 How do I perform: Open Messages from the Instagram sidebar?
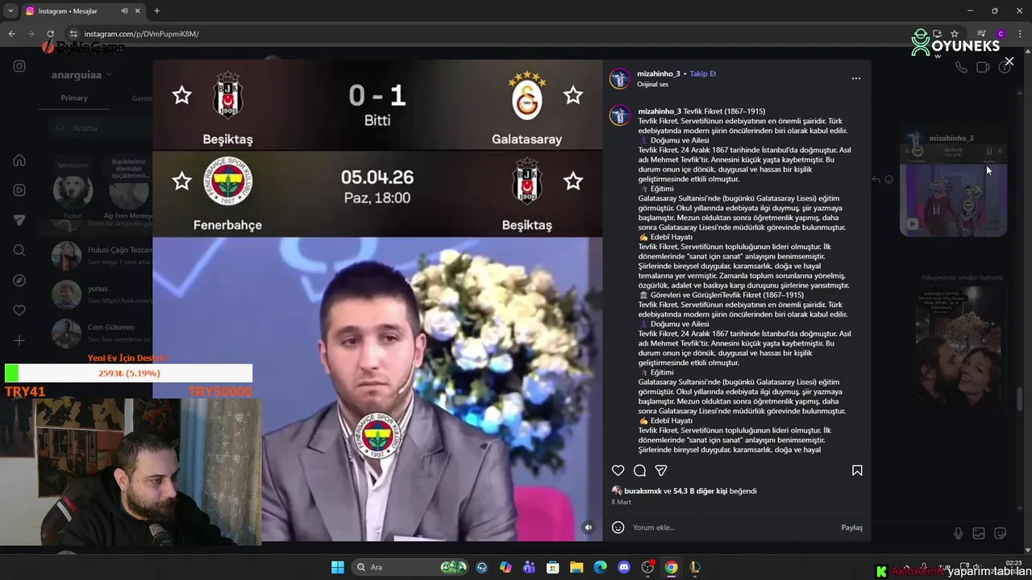19,220
